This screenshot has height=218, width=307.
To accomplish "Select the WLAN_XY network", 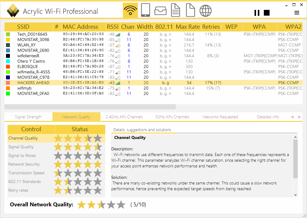I will tap(153, 45).
